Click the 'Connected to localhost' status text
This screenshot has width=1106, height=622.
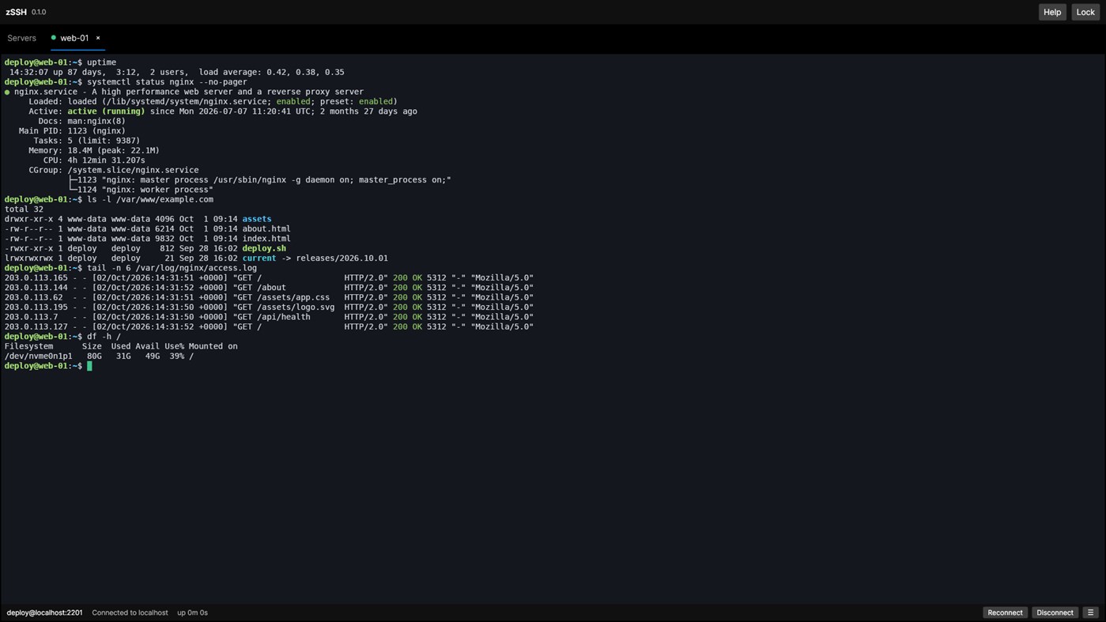click(130, 613)
